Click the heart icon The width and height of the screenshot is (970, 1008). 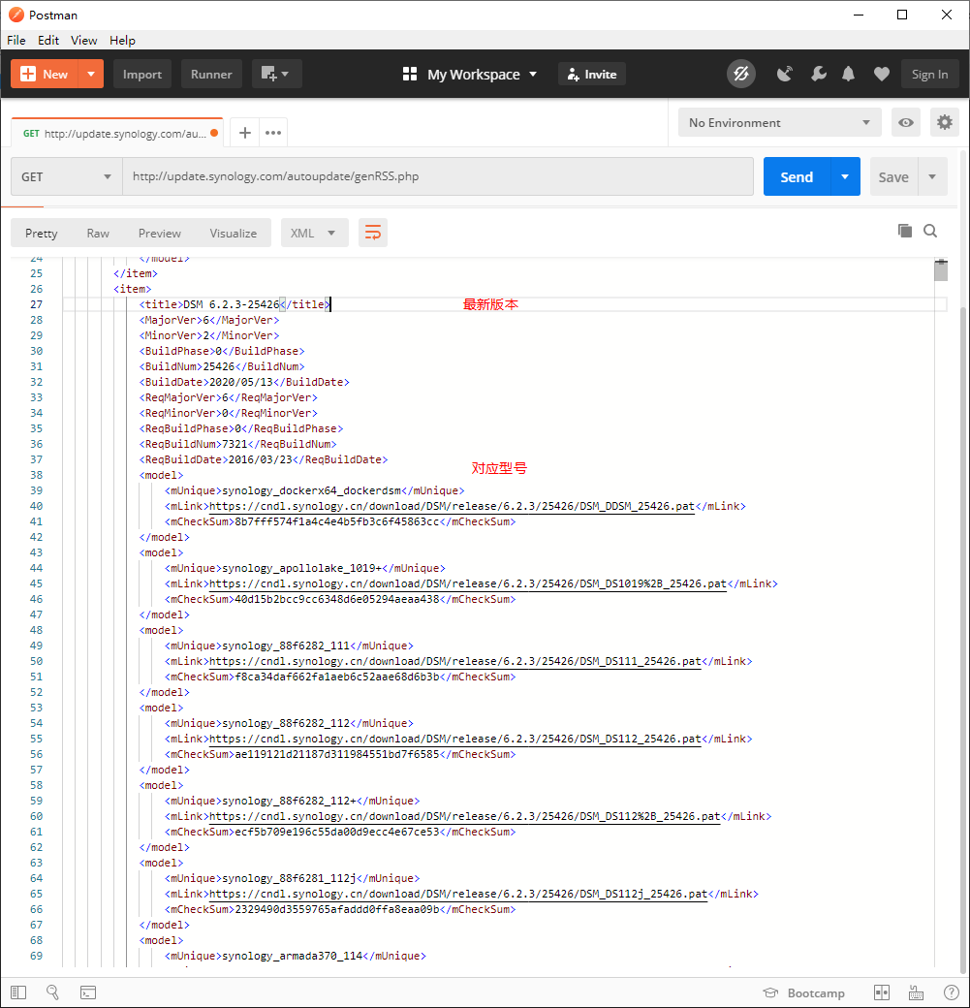click(x=881, y=74)
